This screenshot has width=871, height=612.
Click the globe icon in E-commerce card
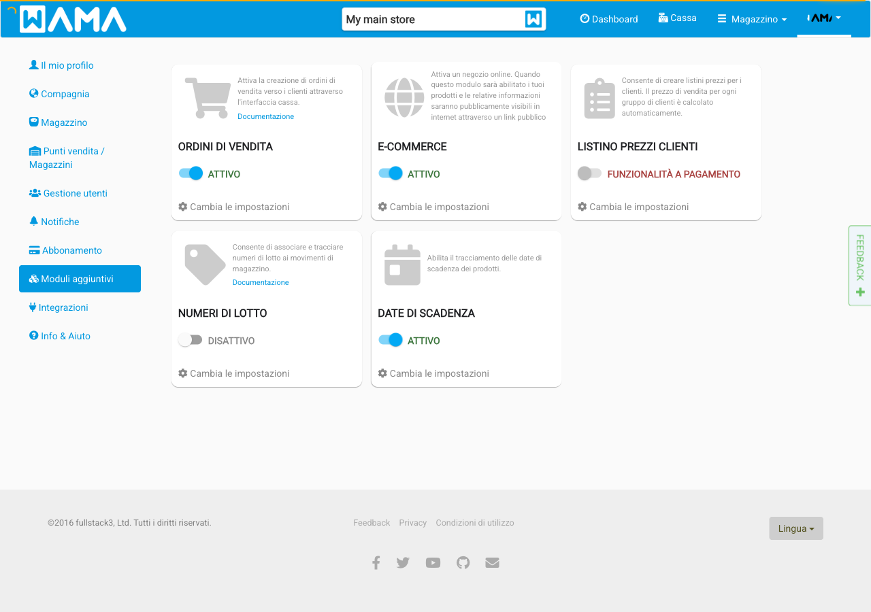[x=404, y=97]
